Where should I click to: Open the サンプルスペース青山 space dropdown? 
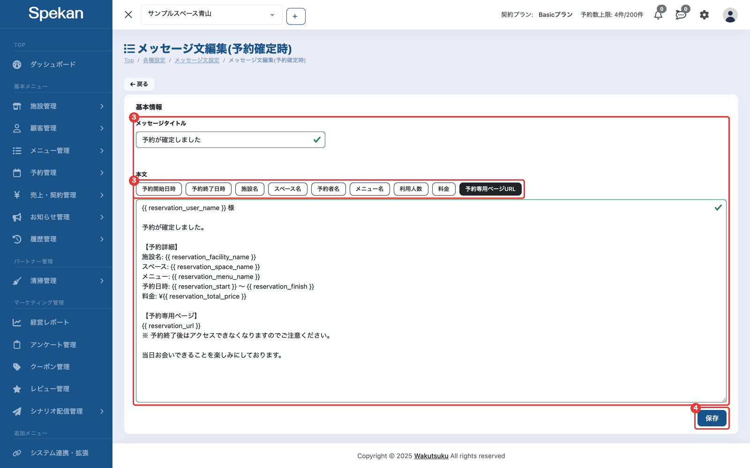pyautogui.click(x=211, y=15)
